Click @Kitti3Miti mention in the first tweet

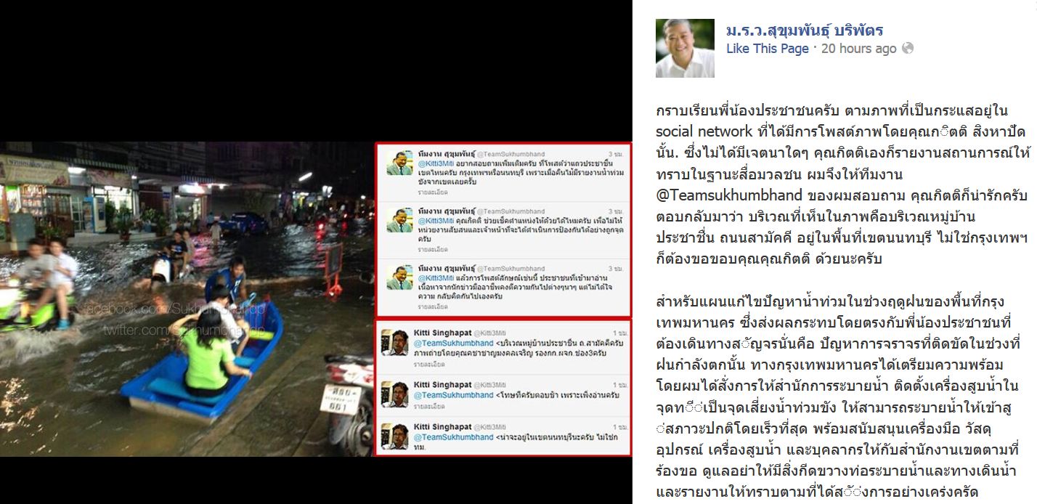pyautogui.click(x=436, y=164)
